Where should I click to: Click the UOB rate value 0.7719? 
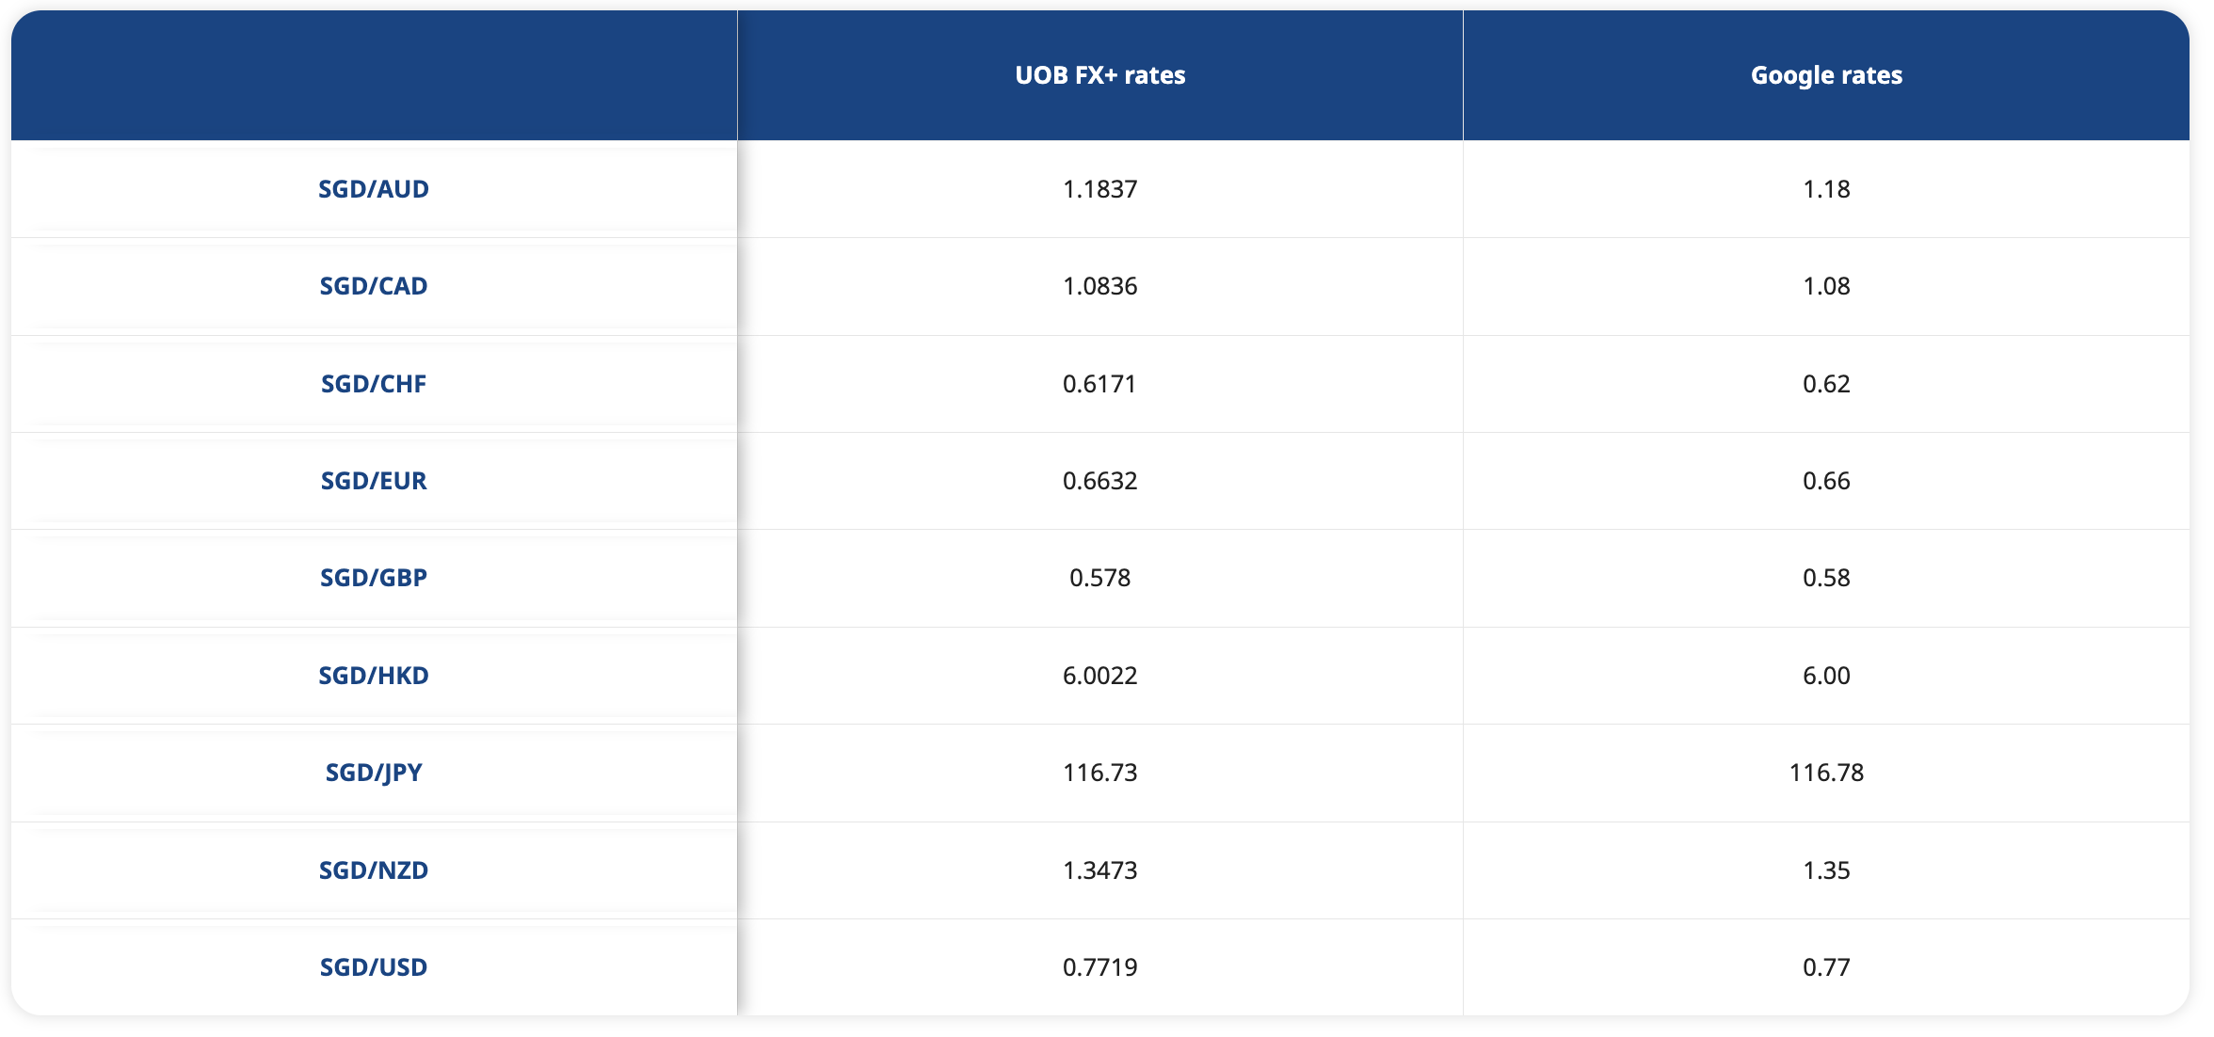(x=1099, y=967)
